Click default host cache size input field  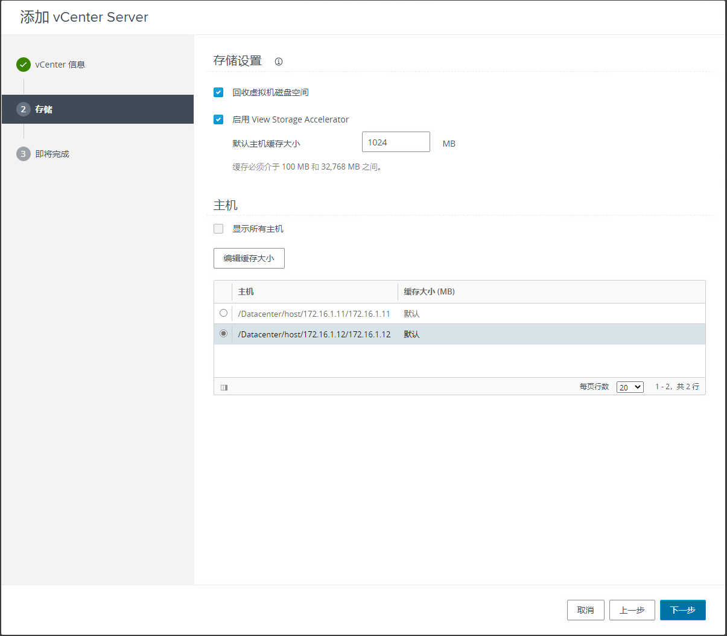coord(396,142)
